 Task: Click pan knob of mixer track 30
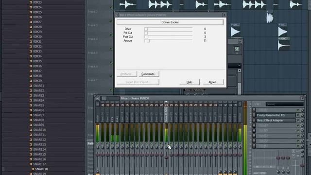tap(201, 147)
